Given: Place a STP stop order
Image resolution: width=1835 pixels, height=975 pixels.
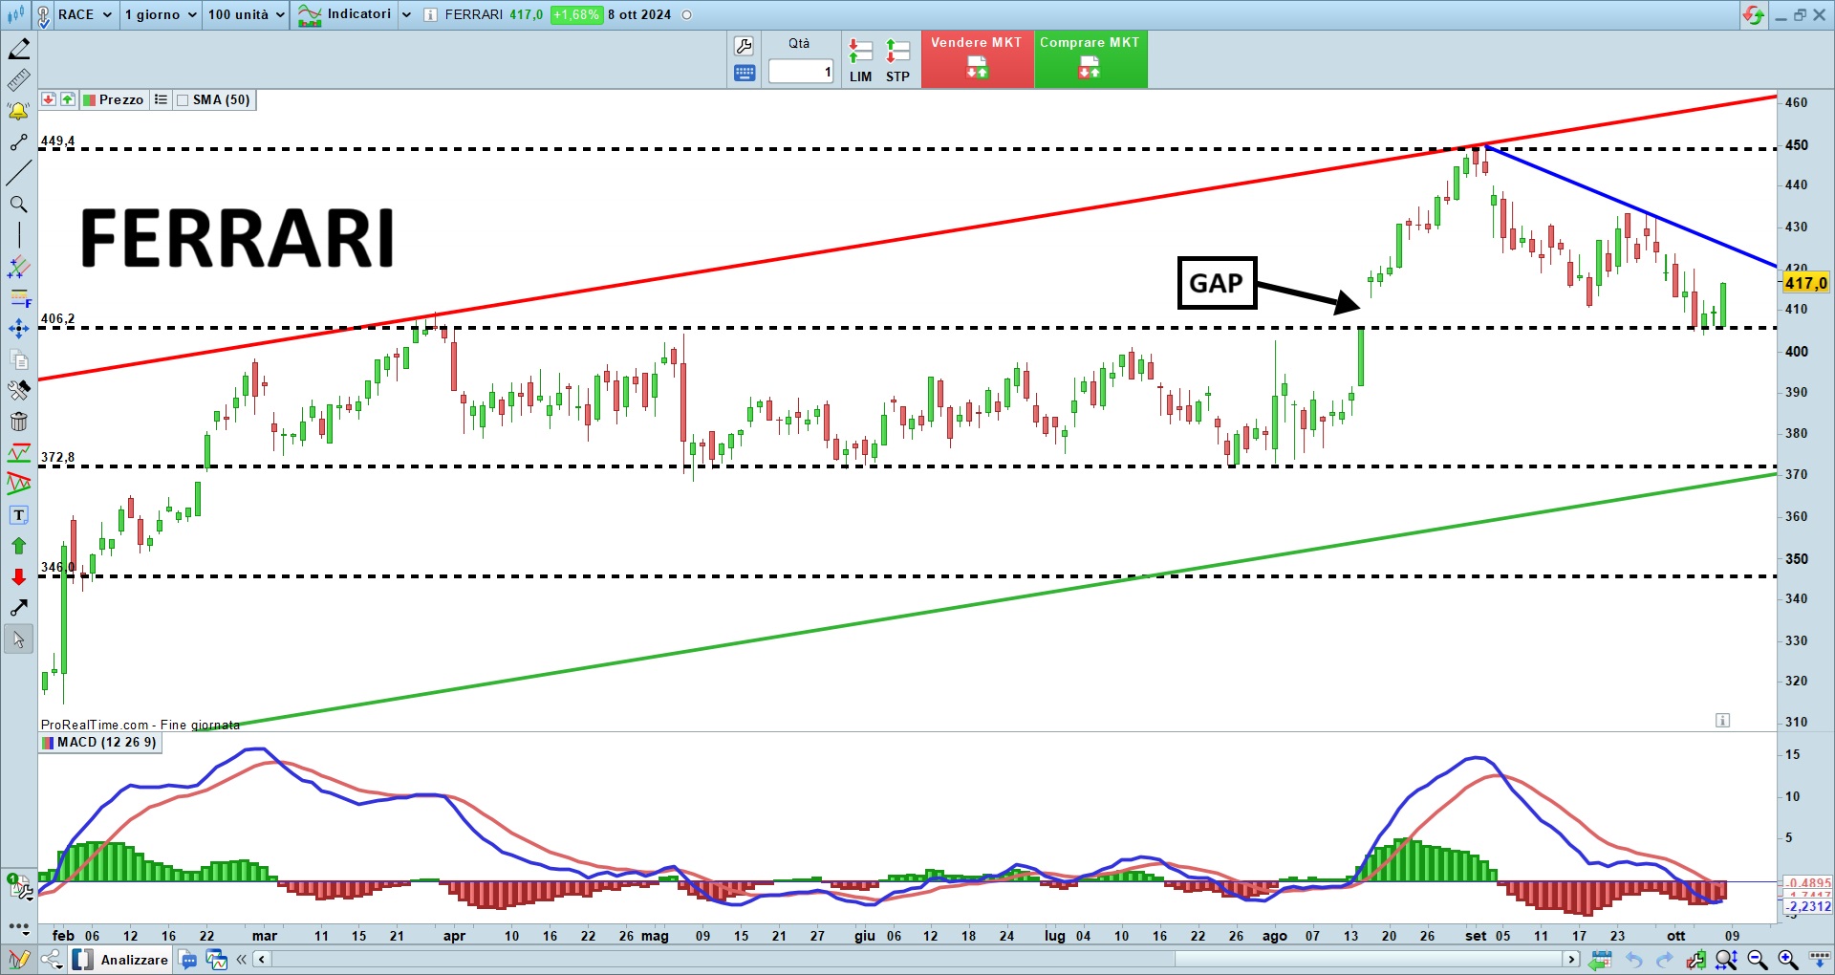Looking at the screenshot, I should (x=897, y=60).
